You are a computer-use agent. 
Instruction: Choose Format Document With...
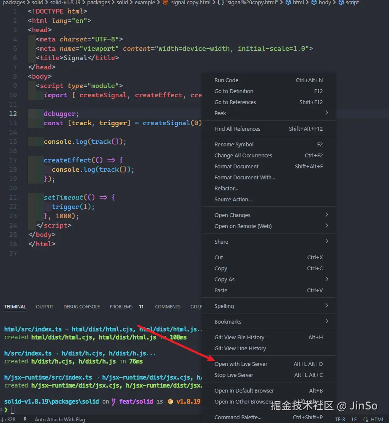coord(269,178)
